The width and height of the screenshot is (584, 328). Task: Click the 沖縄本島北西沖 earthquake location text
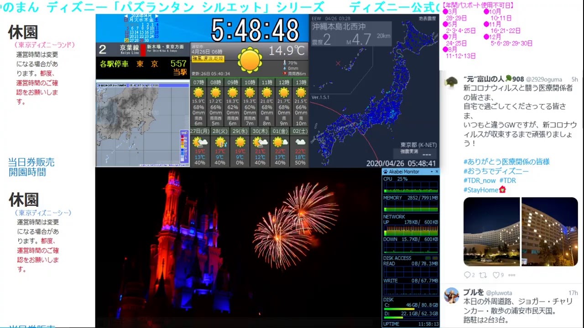tap(339, 27)
